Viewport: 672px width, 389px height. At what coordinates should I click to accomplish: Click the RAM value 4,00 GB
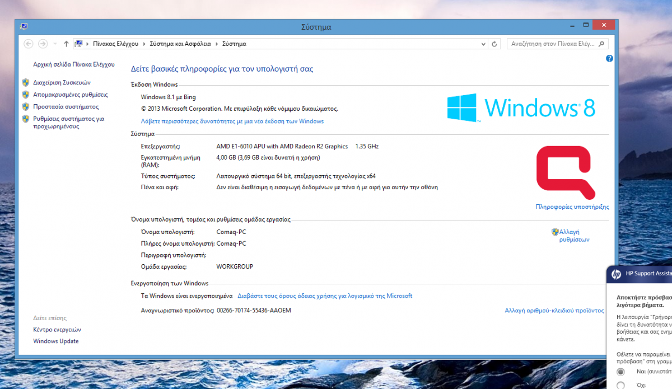[x=268, y=158]
